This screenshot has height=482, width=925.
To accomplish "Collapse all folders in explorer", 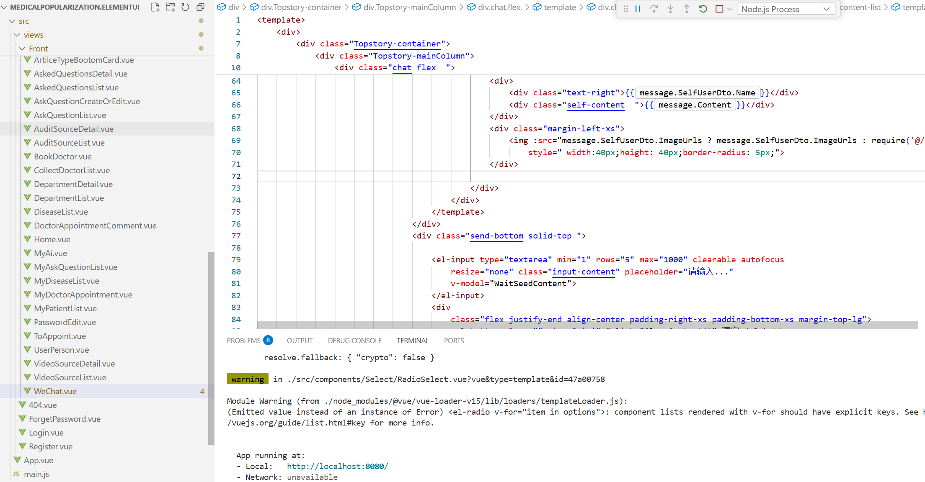I will coord(200,7).
